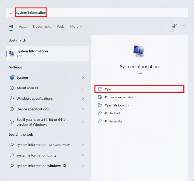Expand chevron for system information windows 10

(x=83, y=166)
